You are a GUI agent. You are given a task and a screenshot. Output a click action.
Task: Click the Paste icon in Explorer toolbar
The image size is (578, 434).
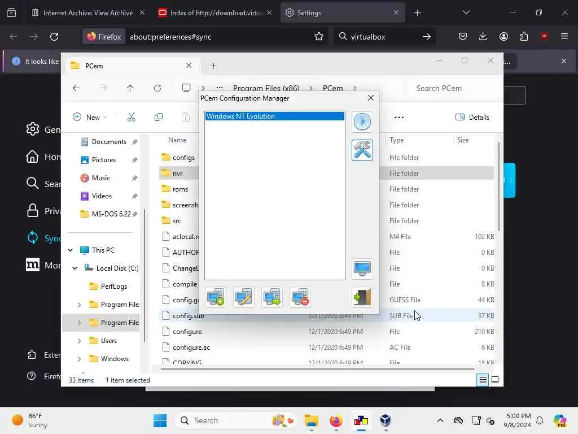click(186, 118)
